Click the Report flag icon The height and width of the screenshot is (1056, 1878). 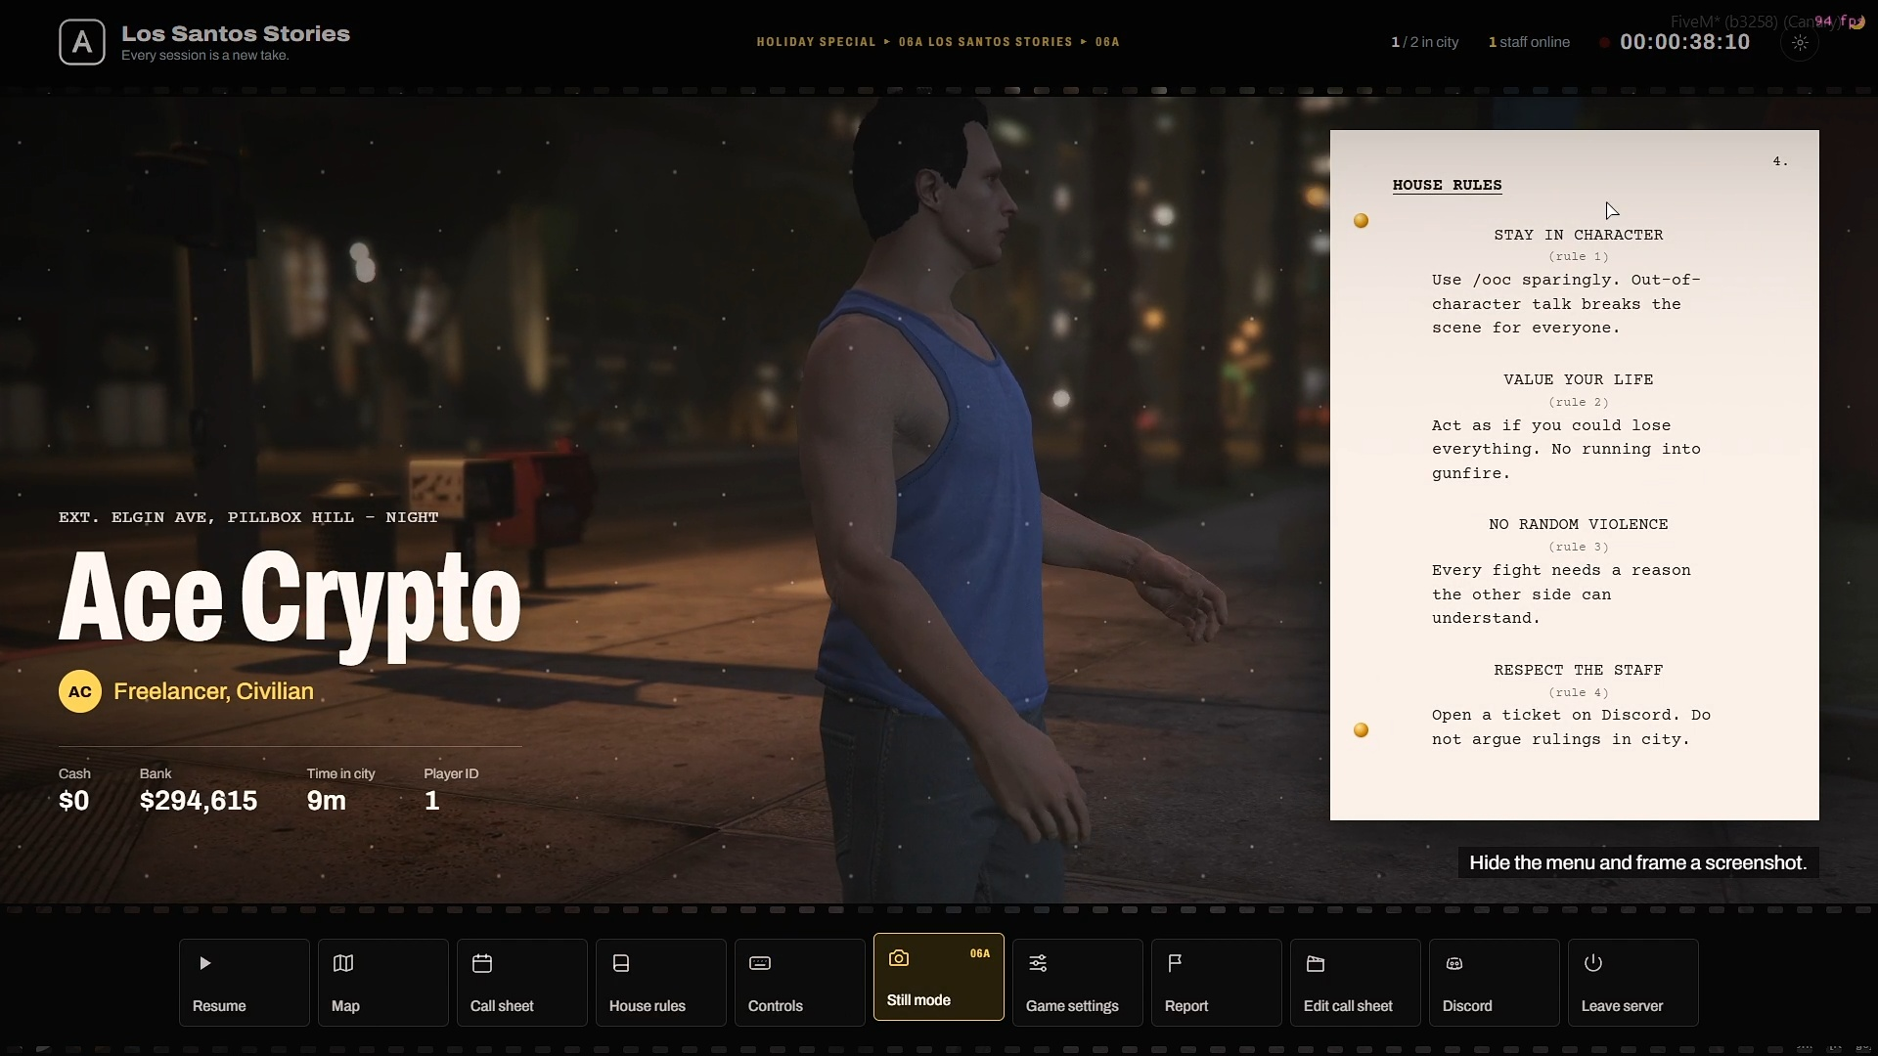(1176, 963)
